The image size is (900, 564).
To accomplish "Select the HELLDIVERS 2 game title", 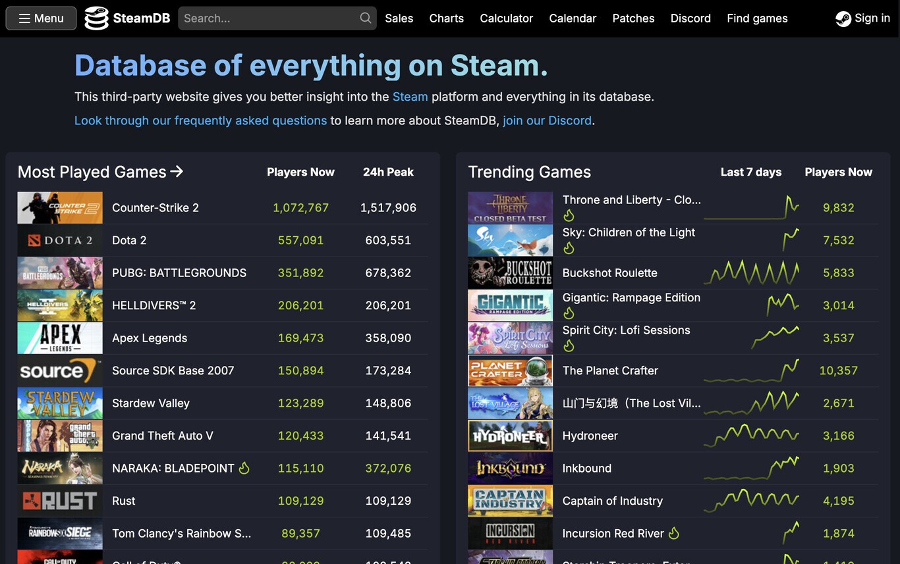I will tap(154, 305).
